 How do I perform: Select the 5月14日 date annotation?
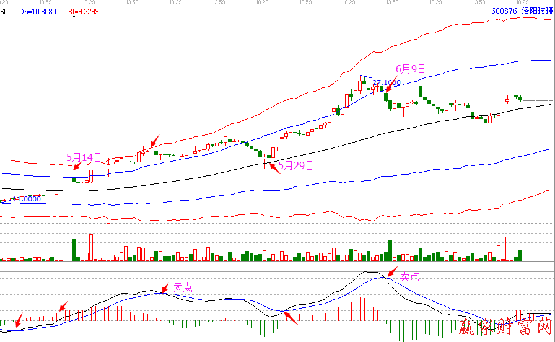pyautogui.click(x=84, y=157)
